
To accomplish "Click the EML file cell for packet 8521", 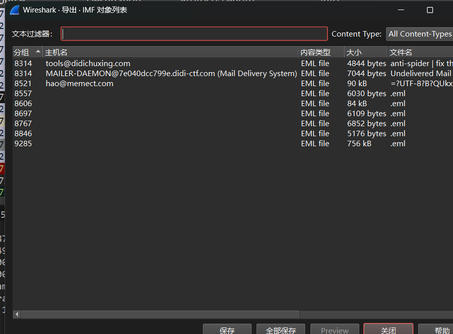I will 315,84.
